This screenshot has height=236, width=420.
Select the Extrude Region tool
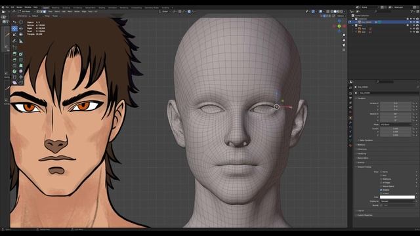14,54
